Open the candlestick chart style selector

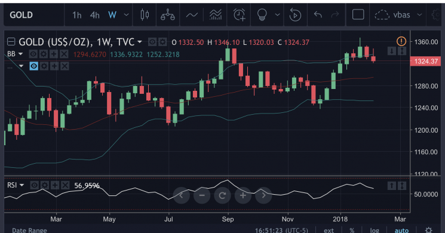tap(145, 15)
